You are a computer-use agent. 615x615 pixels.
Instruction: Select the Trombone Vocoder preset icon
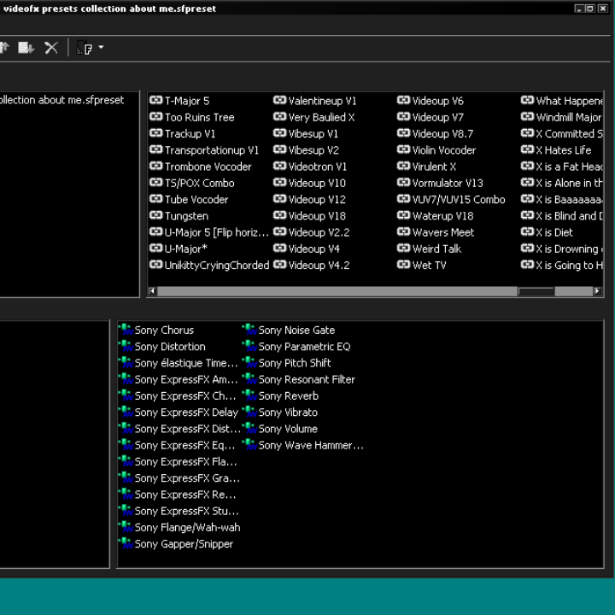155,167
